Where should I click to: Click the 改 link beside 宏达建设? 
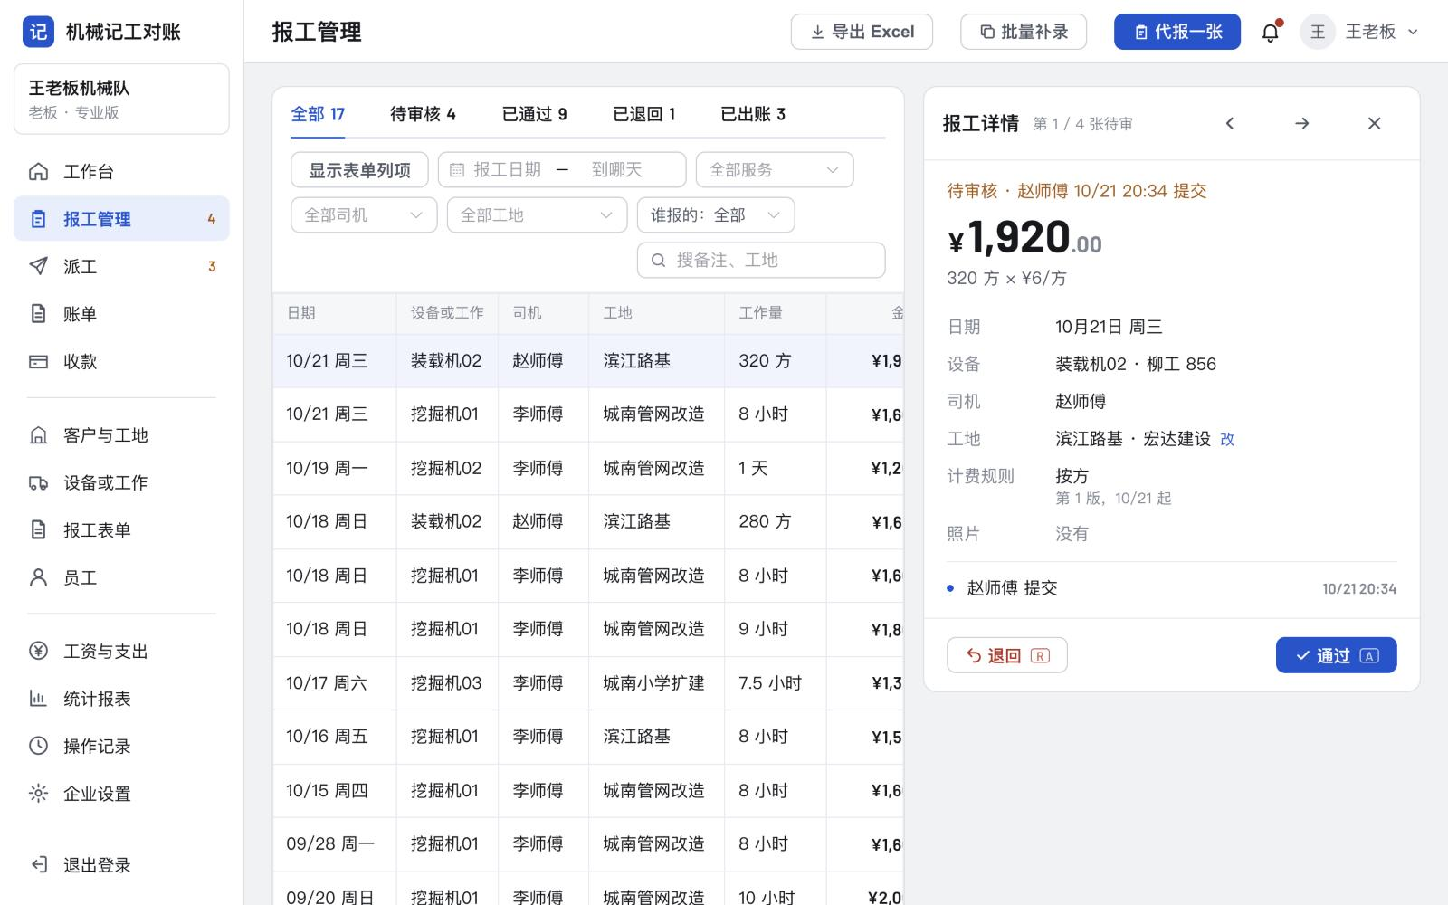point(1227,439)
